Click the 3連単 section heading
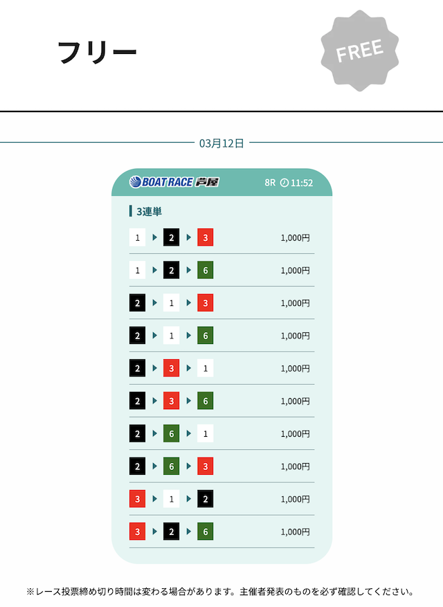Image resolution: width=443 pixels, height=607 pixels. [149, 212]
